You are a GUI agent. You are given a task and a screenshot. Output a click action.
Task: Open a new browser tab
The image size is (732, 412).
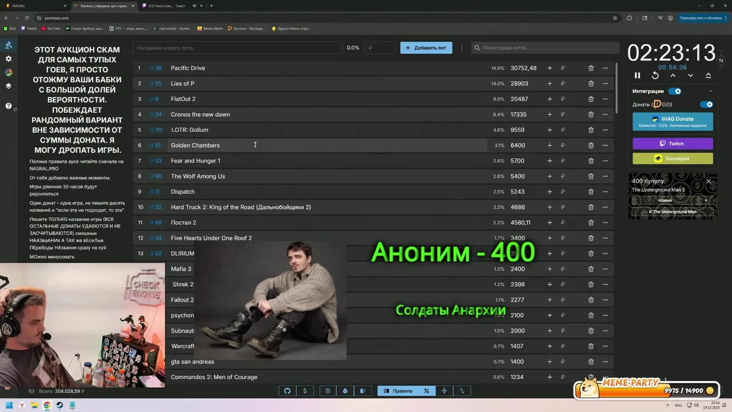tap(212, 6)
